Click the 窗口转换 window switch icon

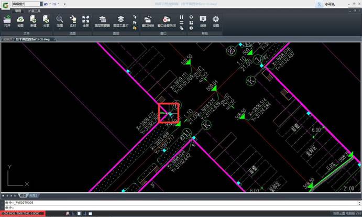147,21
